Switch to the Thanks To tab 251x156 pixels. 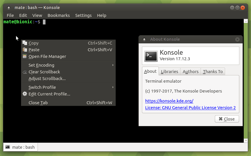(x=213, y=72)
